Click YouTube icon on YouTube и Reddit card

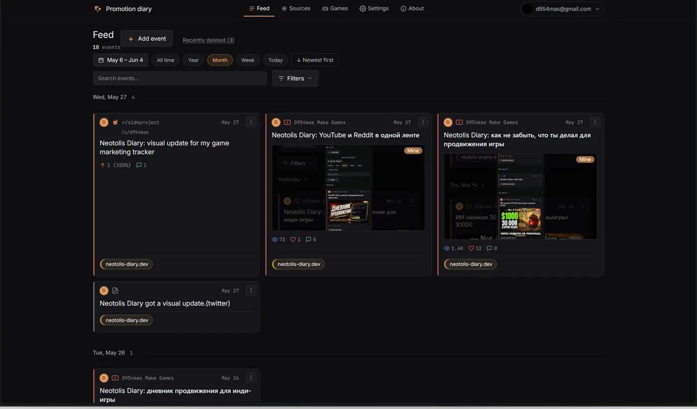[287, 122]
